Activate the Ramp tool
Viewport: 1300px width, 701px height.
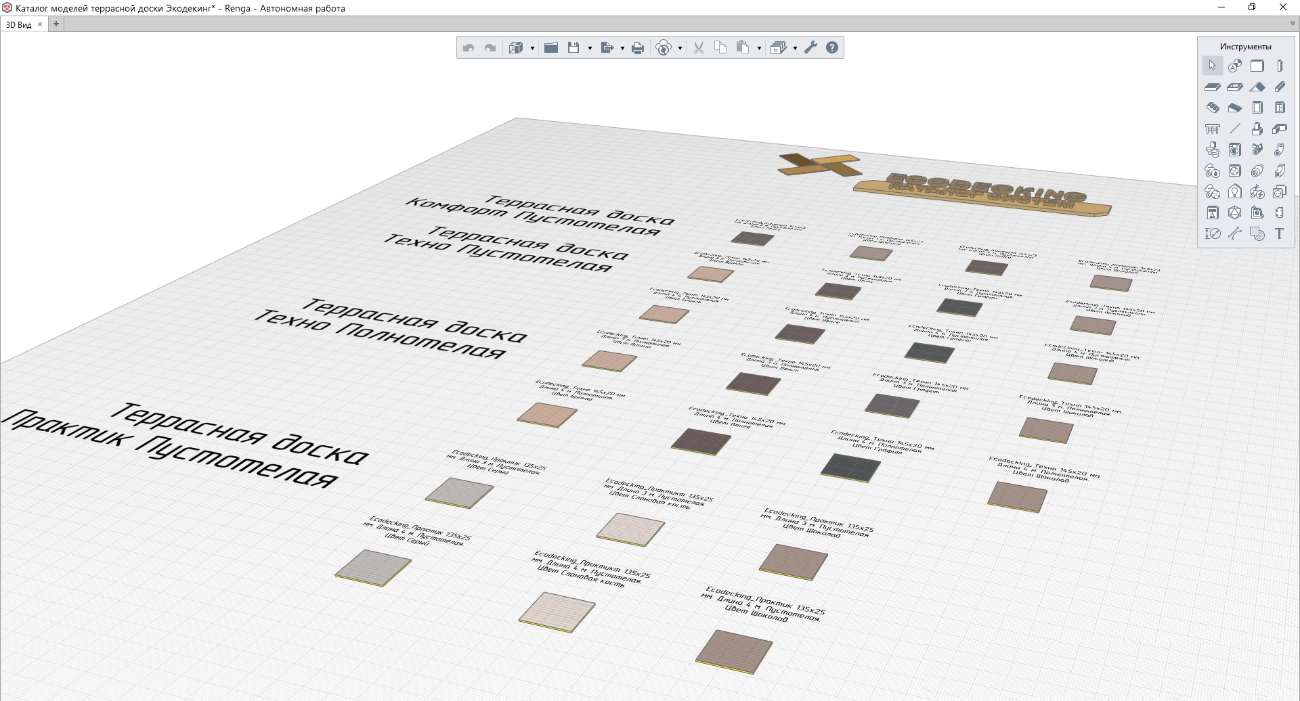coord(1235,108)
